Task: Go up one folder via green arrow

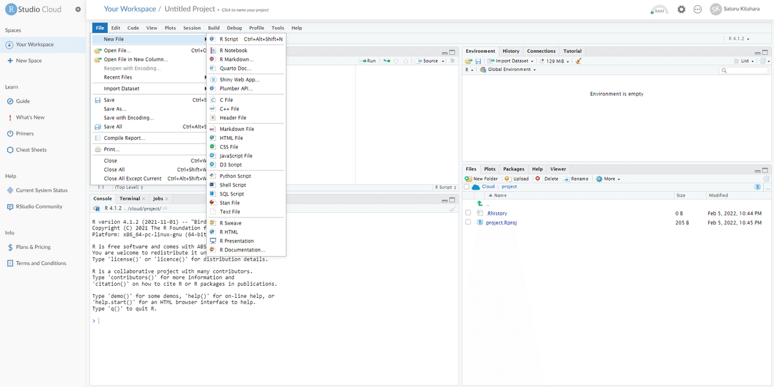Action: (480, 204)
